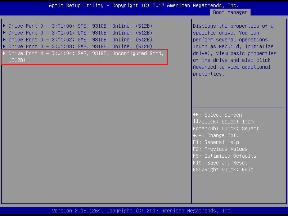This screenshot has height=216, width=288.
Task: Click the left-right arrows Select Screen icon
Action: (195, 115)
